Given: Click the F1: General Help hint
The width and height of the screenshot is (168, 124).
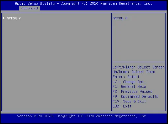Looking at the screenshot, I should click(129, 86).
